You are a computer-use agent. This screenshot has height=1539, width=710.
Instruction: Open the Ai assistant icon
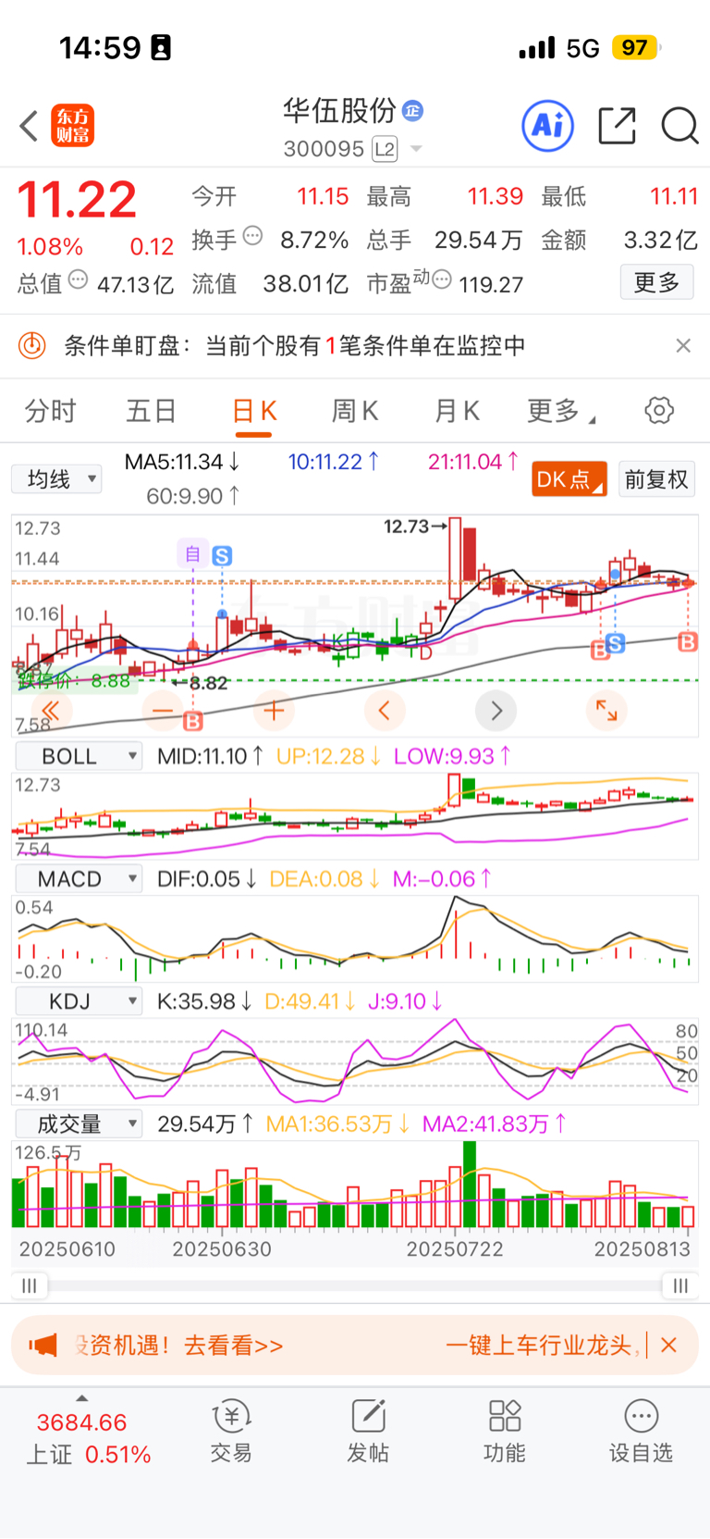(548, 125)
